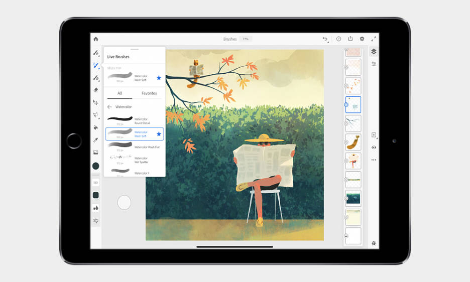Go to the Home screen

(x=96, y=39)
